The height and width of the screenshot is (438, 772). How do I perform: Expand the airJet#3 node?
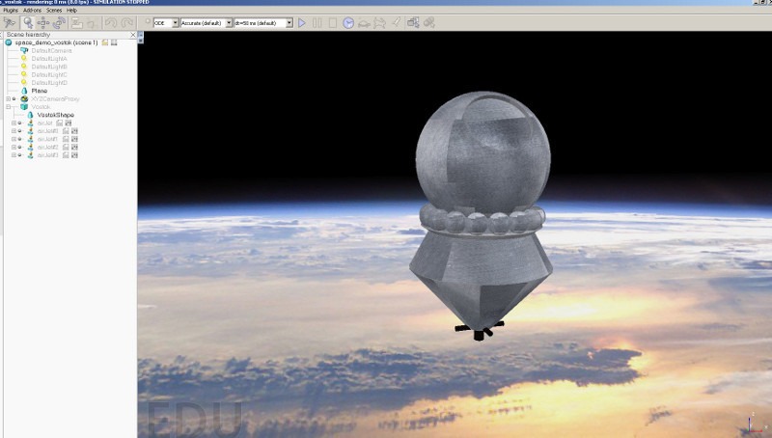point(14,155)
